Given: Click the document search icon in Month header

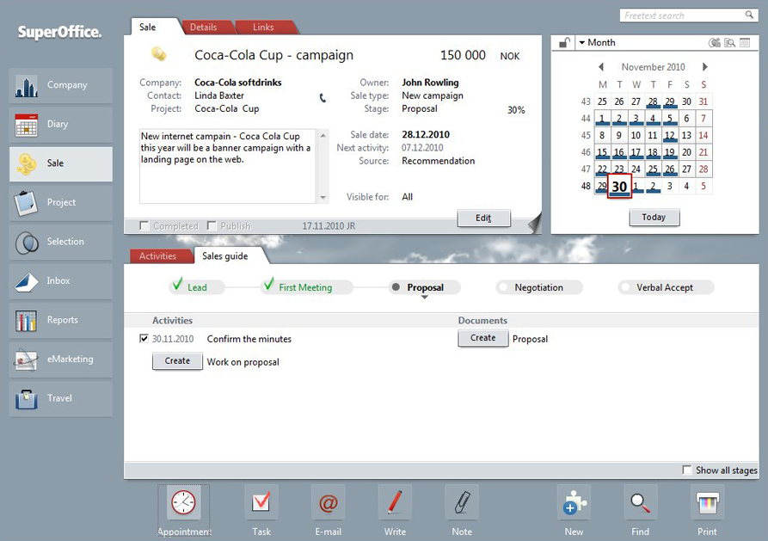Looking at the screenshot, I should [x=730, y=43].
